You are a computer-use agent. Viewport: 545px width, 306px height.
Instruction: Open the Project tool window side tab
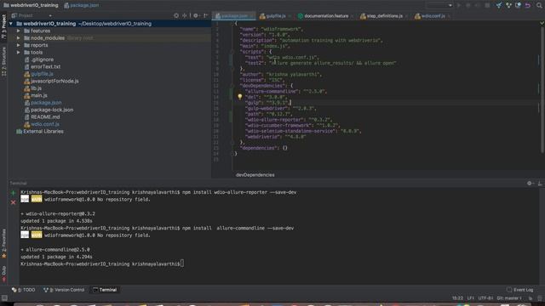coord(3,26)
